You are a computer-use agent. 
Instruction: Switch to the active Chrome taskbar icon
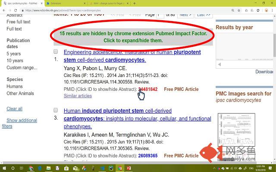[x=120, y=168]
